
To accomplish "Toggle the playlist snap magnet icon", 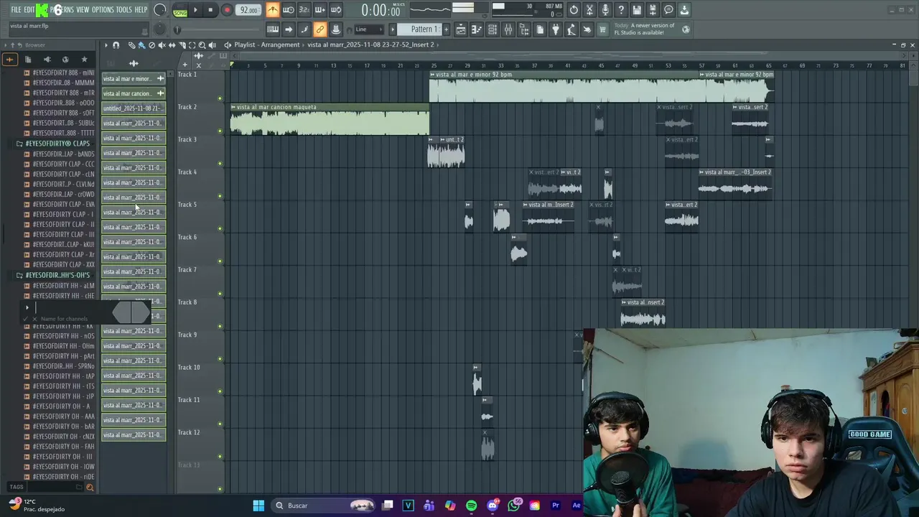I will (116, 45).
